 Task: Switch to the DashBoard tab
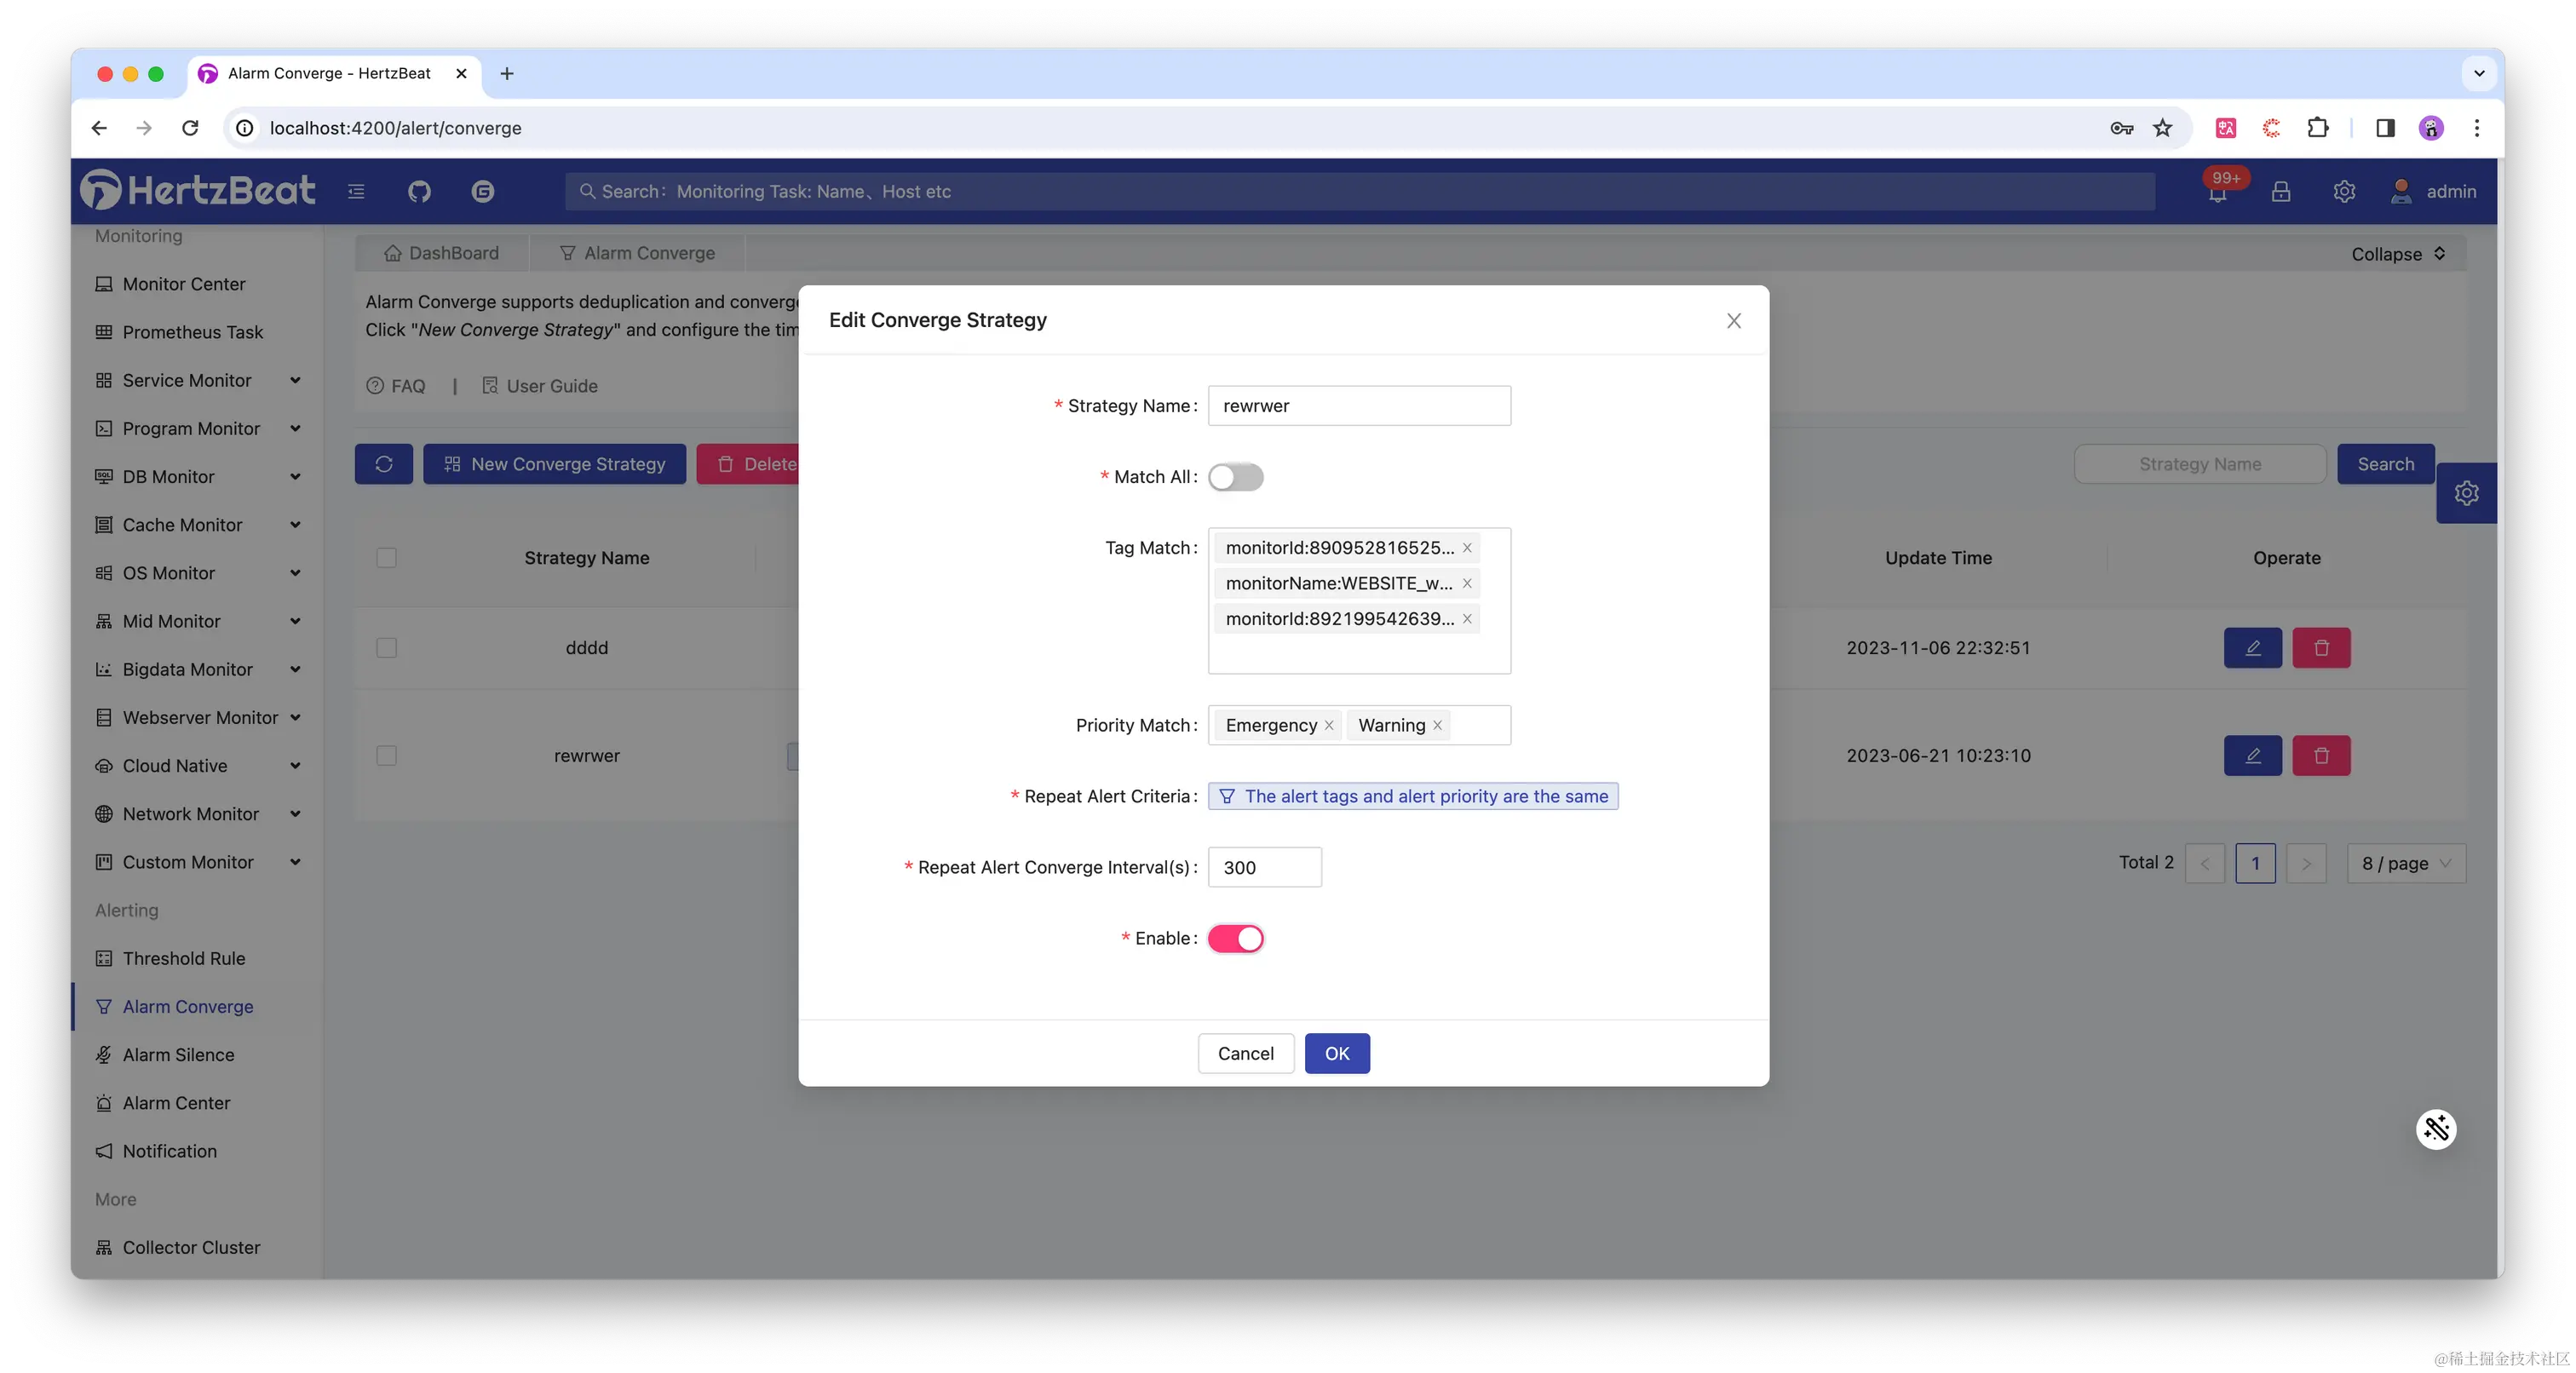click(441, 253)
